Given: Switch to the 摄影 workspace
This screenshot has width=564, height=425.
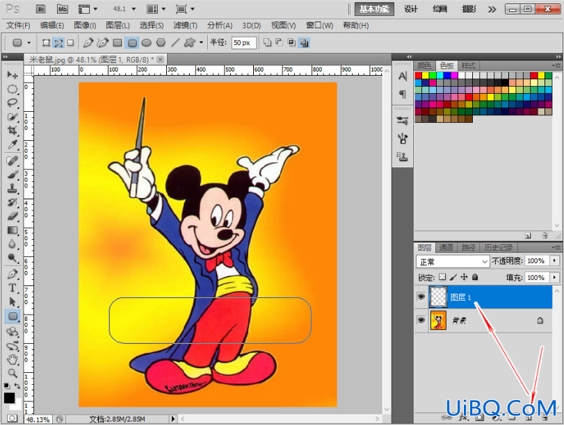Looking at the screenshot, I should pos(469,9).
